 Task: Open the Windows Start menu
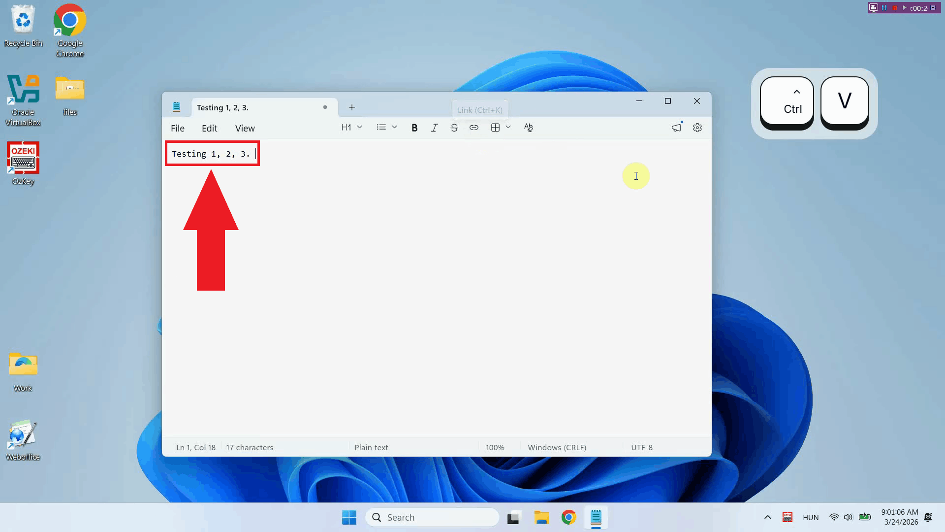click(349, 518)
